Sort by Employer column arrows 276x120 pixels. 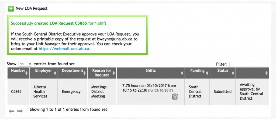point(55,73)
